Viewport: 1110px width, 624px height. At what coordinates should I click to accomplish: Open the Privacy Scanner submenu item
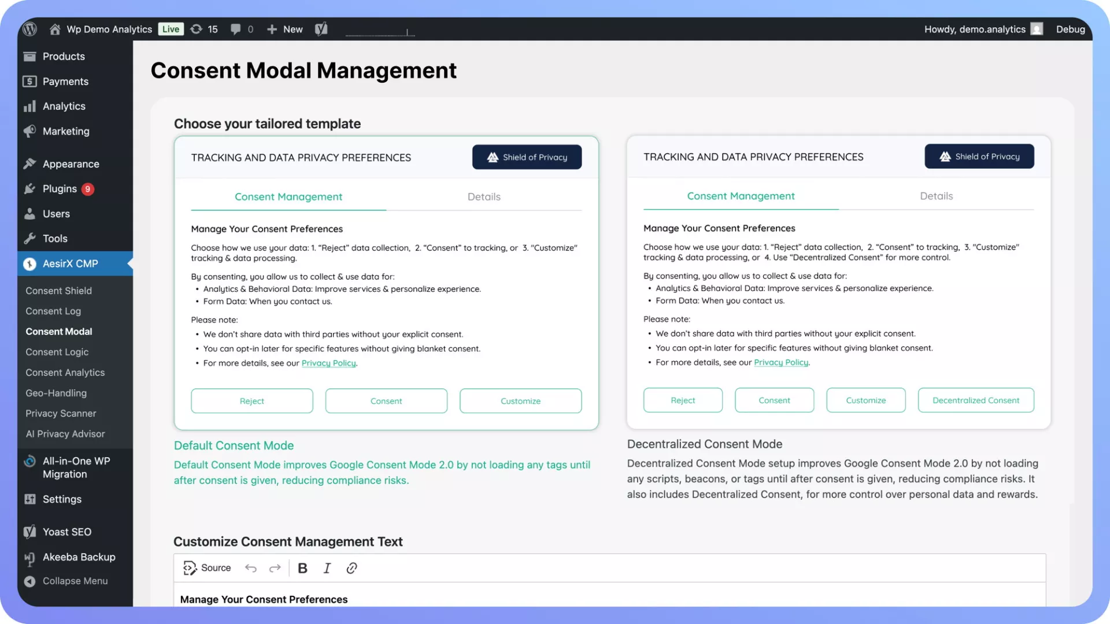point(61,413)
